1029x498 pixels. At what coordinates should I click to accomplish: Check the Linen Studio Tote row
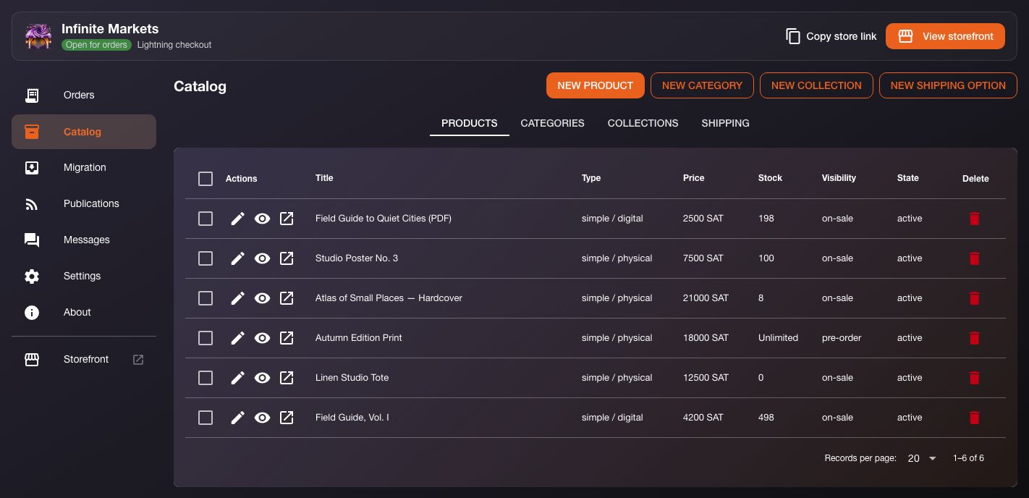206,378
